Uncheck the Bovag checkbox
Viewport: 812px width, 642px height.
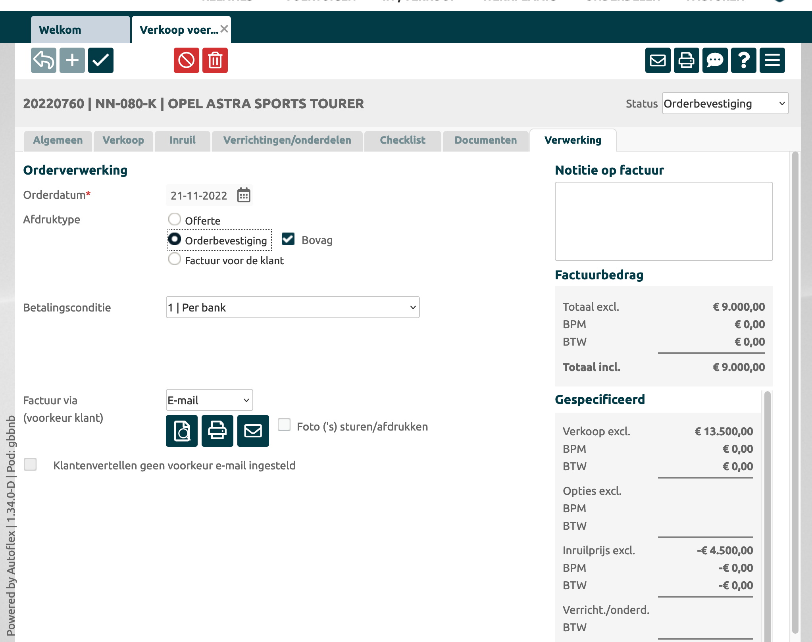tap(288, 239)
